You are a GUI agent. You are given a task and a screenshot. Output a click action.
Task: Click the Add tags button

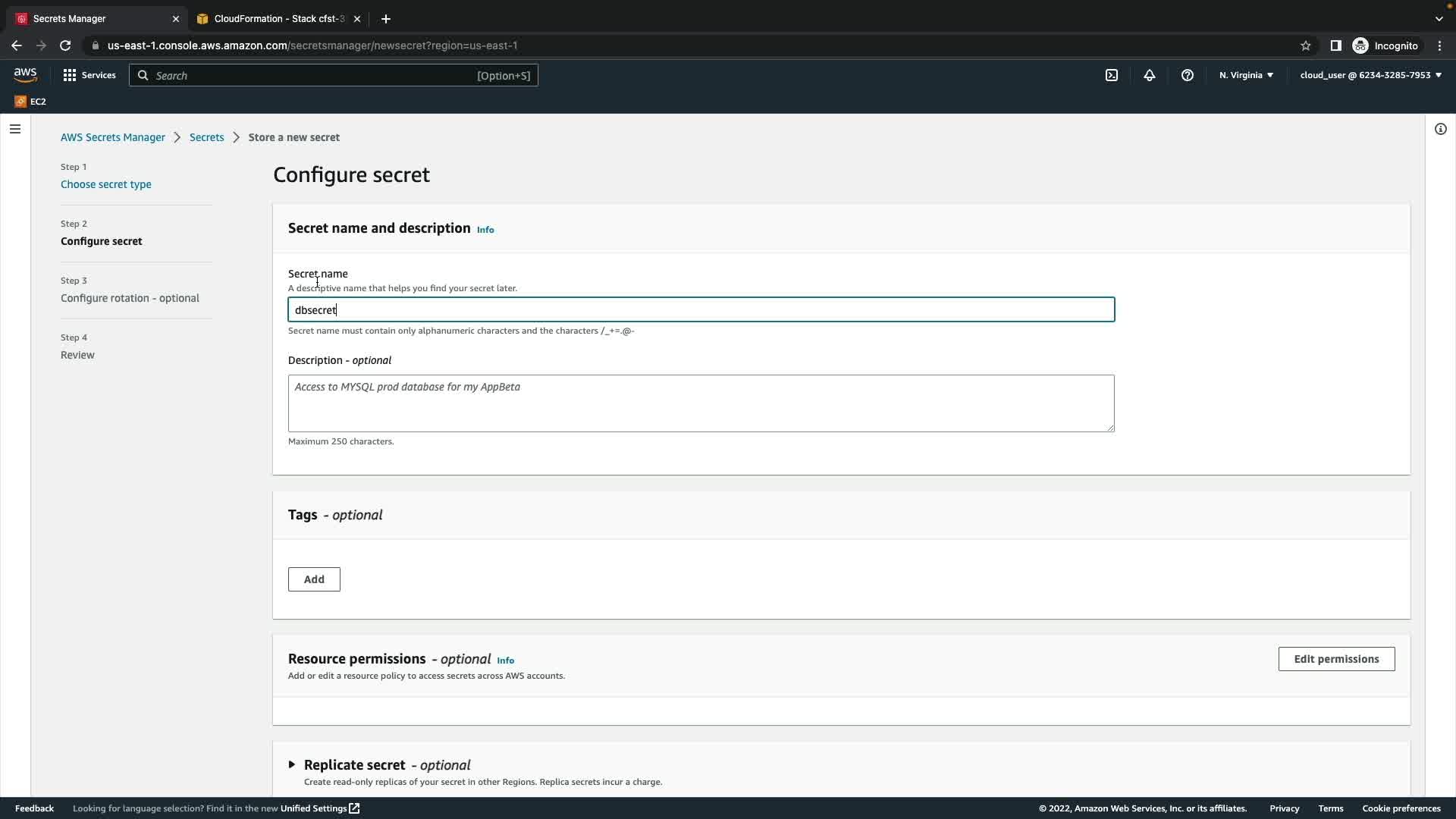[314, 579]
